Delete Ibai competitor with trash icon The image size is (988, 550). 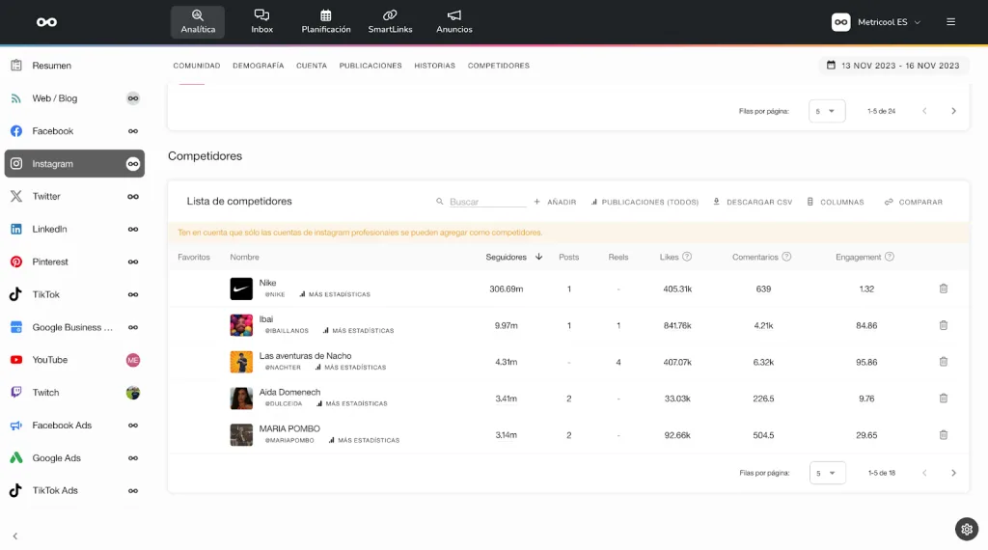[944, 325]
